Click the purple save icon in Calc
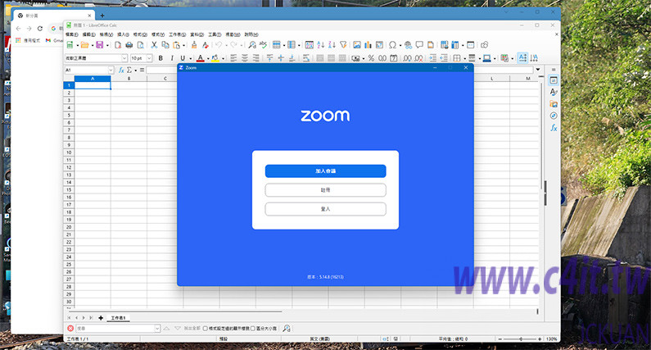This screenshot has width=651, height=350. [x=100, y=45]
